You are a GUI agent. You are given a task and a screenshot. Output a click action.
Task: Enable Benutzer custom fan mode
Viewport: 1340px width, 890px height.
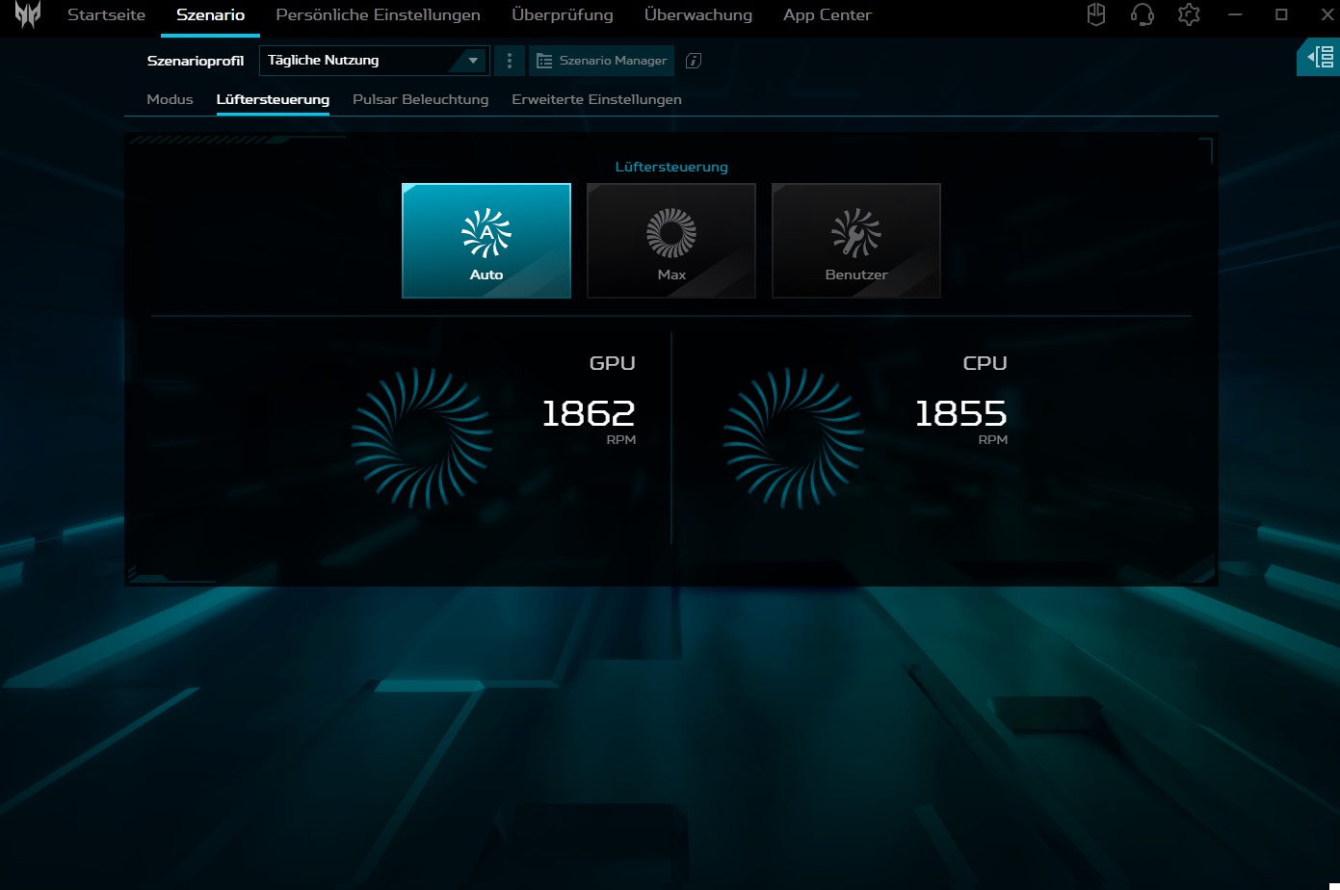(856, 241)
